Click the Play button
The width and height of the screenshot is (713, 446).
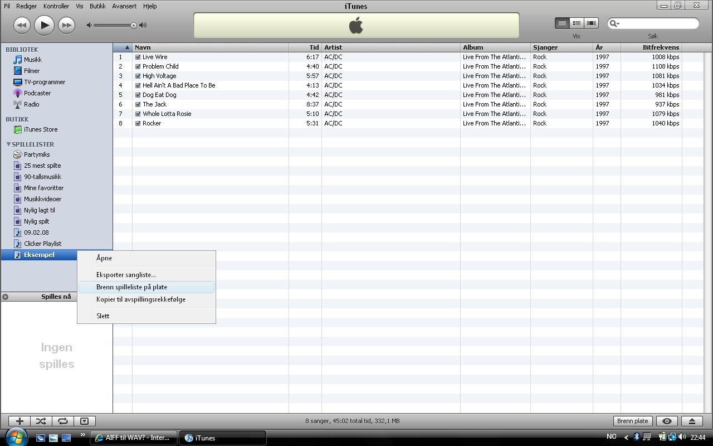(x=44, y=25)
